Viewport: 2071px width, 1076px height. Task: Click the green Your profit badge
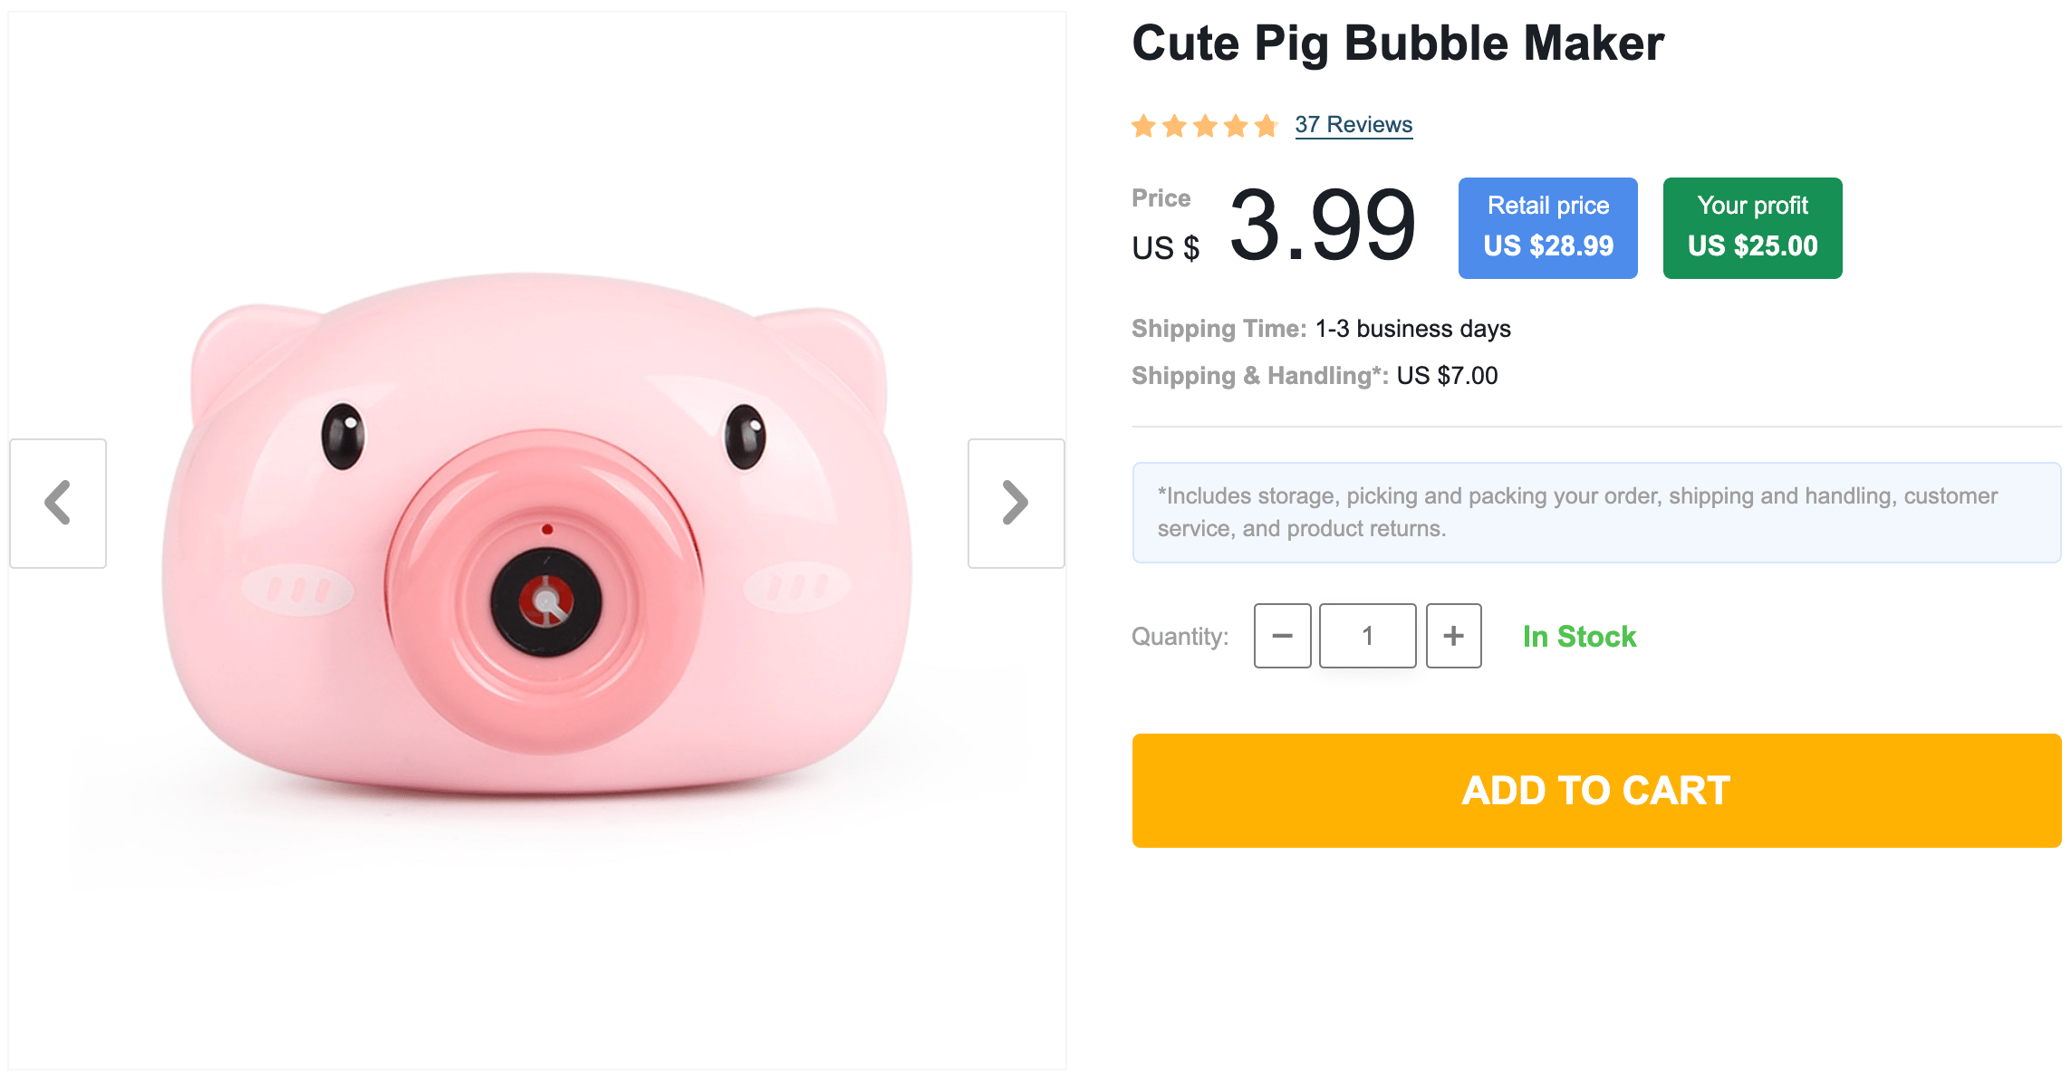pyautogui.click(x=1752, y=227)
